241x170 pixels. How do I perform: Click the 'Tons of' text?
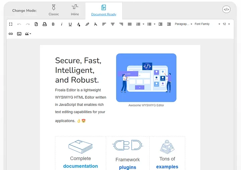[x=167, y=159]
